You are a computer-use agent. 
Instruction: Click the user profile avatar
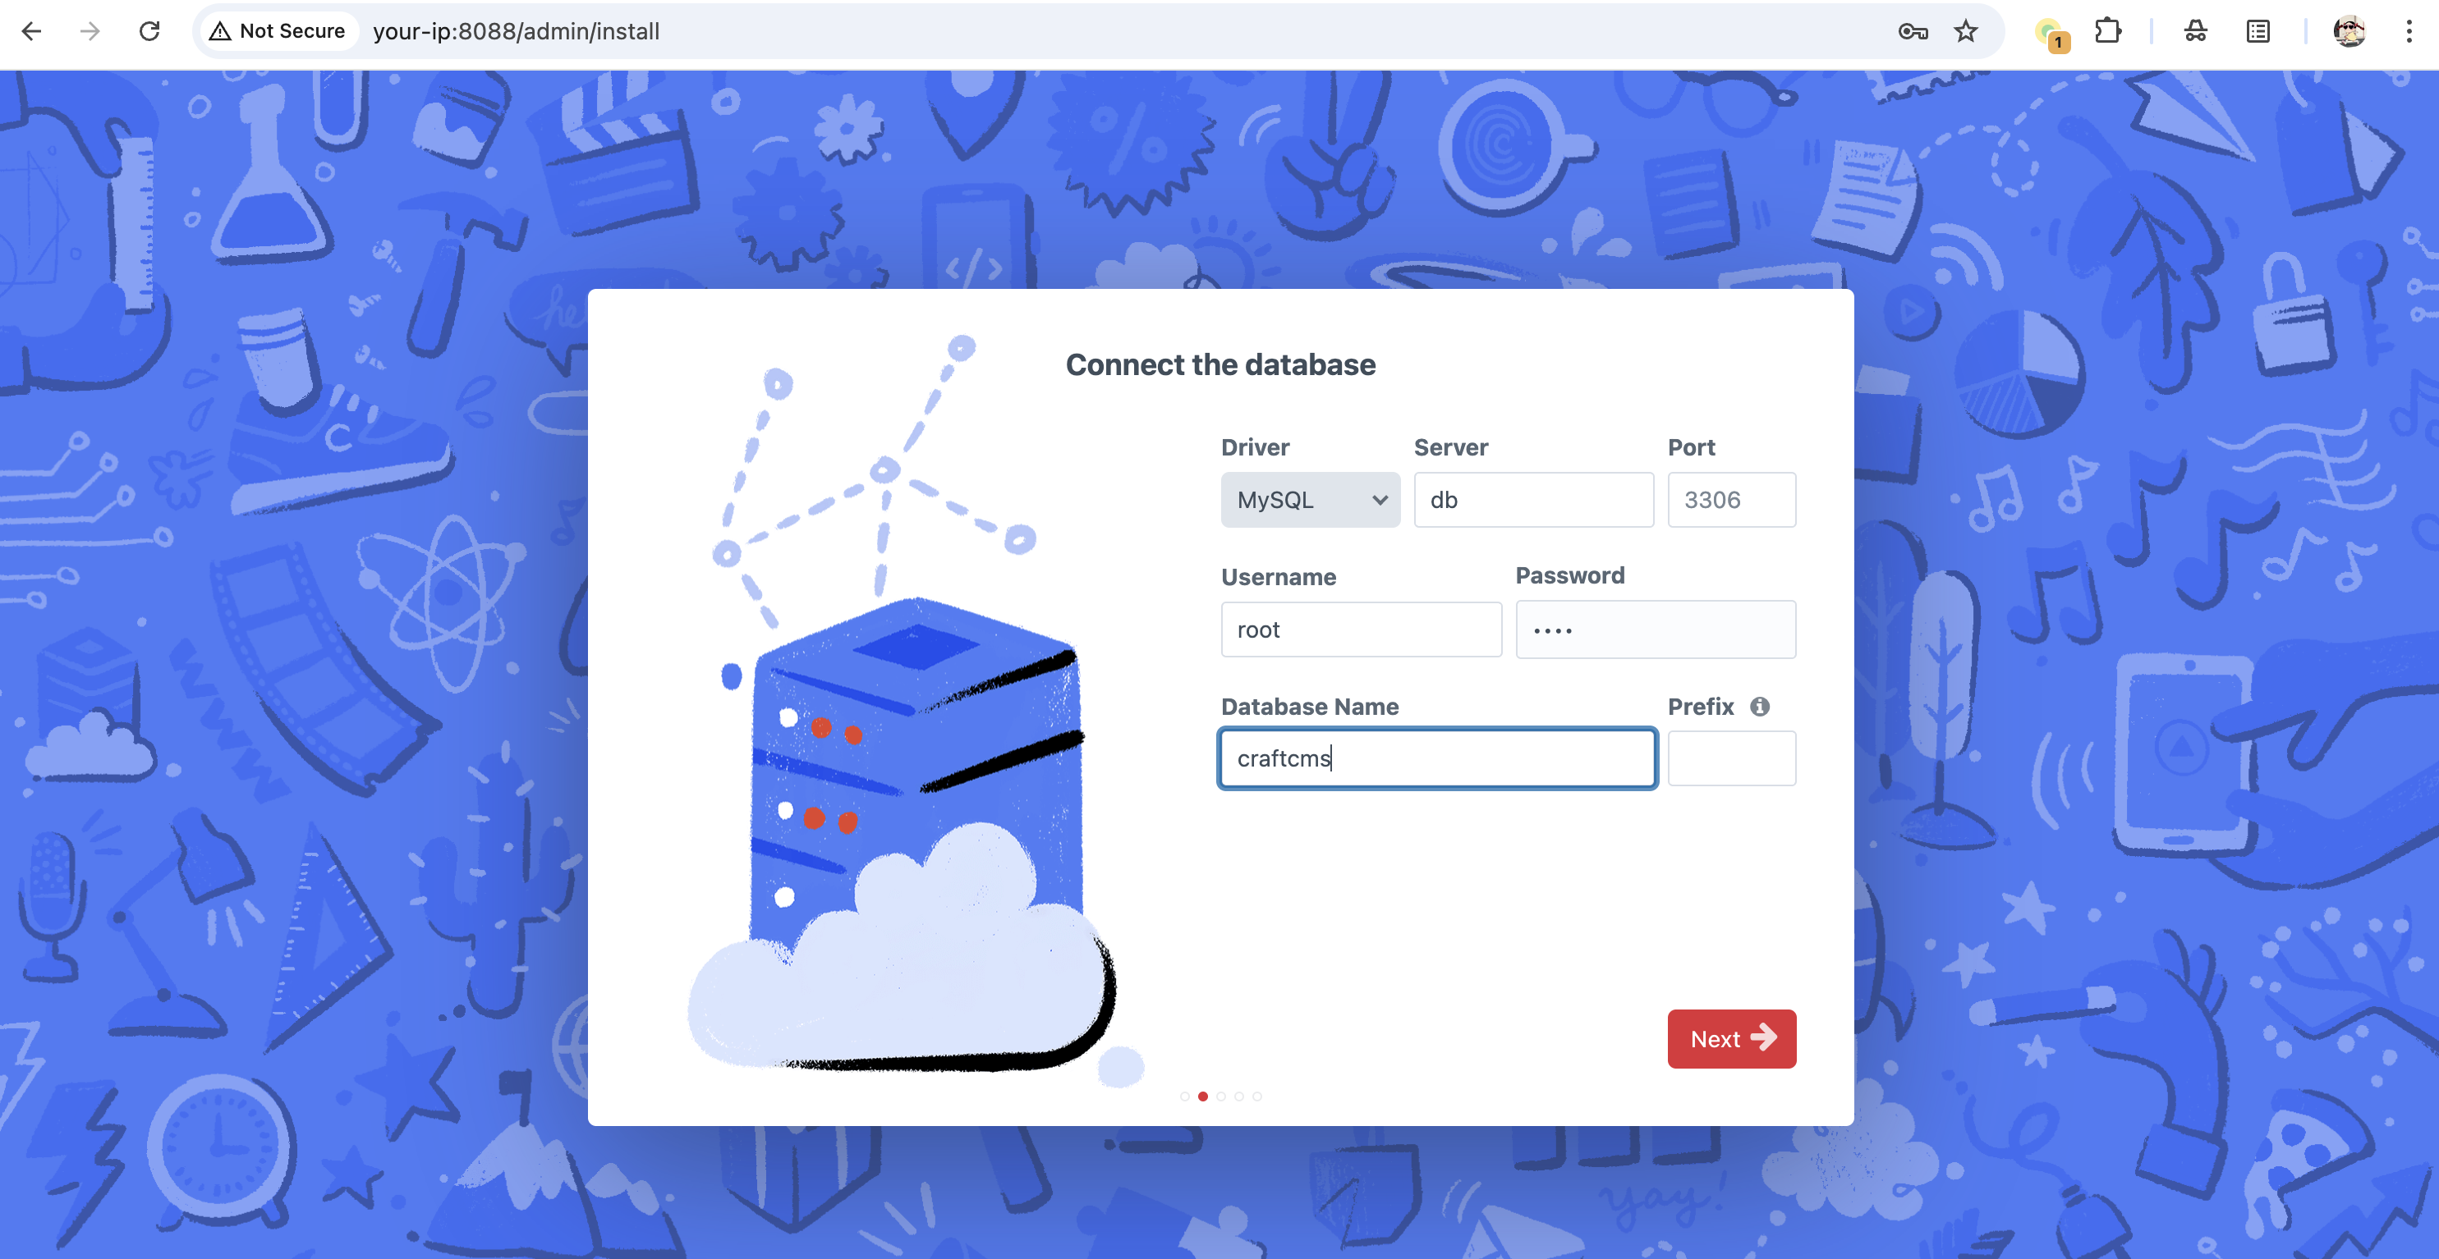pyautogui.click(x=2349, y=31)
